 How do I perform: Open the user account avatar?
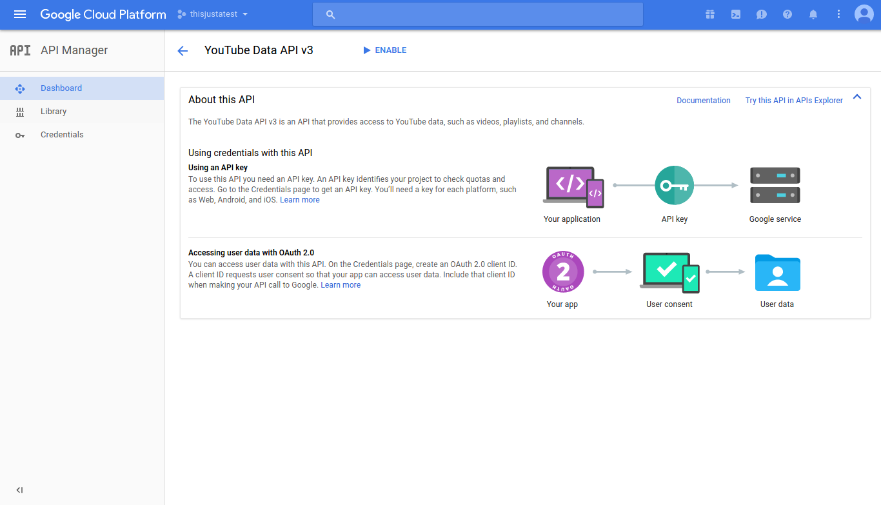tap(864, 14)
